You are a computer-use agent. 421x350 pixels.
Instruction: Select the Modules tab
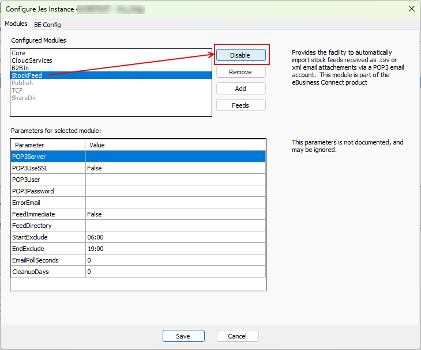16,24
